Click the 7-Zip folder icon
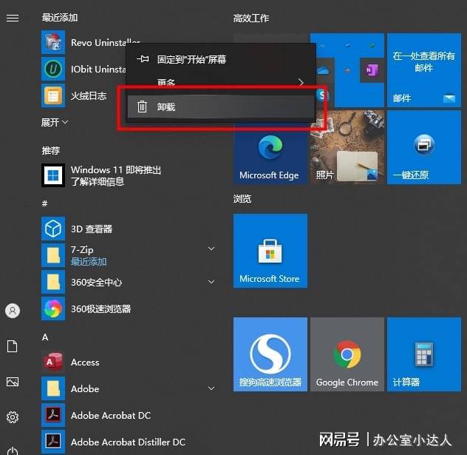 coord(53,255)
